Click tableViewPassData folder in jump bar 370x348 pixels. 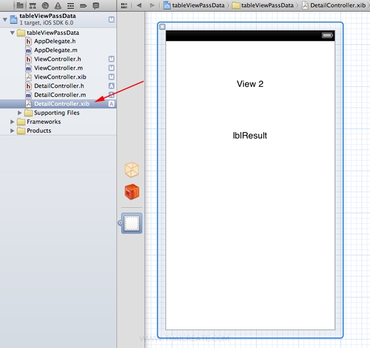tap(263, 5)
